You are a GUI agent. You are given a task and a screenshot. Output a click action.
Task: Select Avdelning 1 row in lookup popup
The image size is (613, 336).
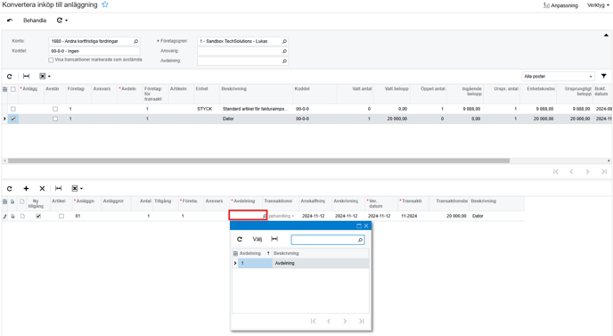pos(300,263)
